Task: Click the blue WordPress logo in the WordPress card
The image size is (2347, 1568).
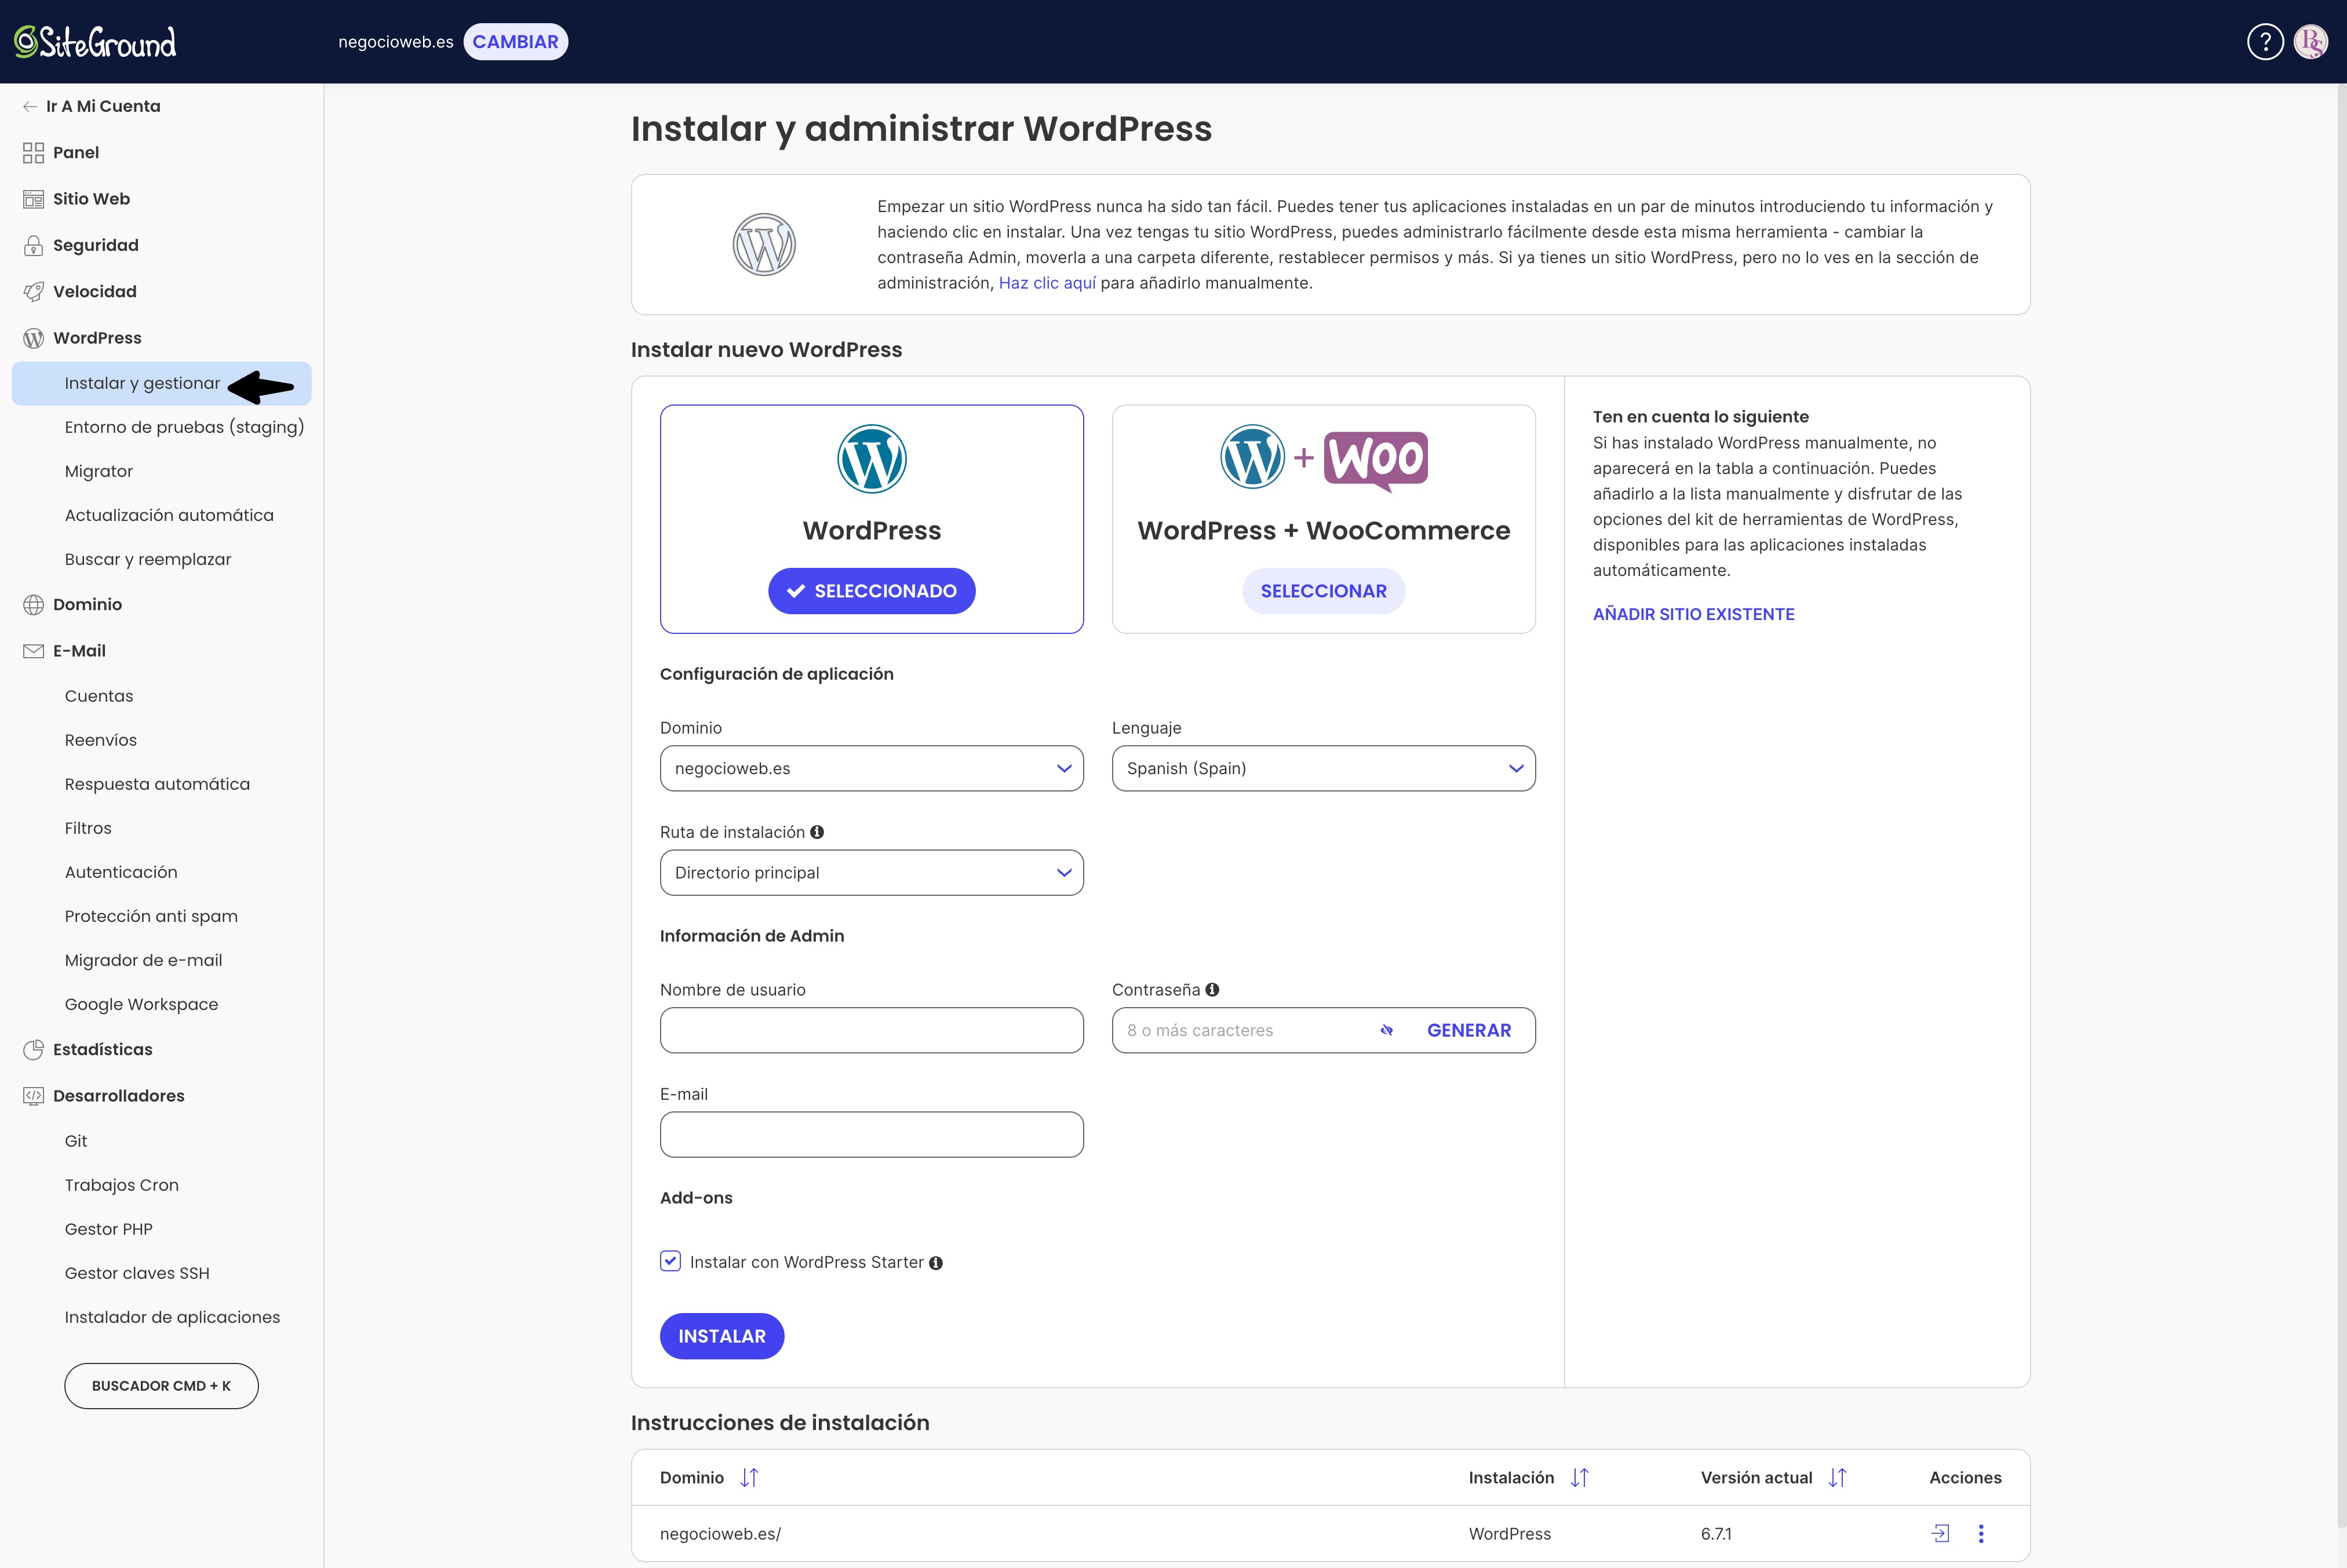Action: (872, 459)
